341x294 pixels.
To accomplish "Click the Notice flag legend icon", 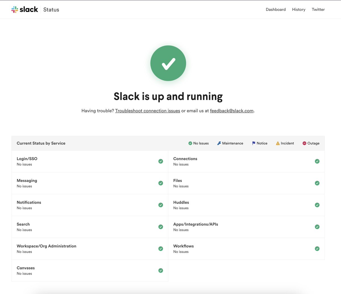I will (254, 143).
